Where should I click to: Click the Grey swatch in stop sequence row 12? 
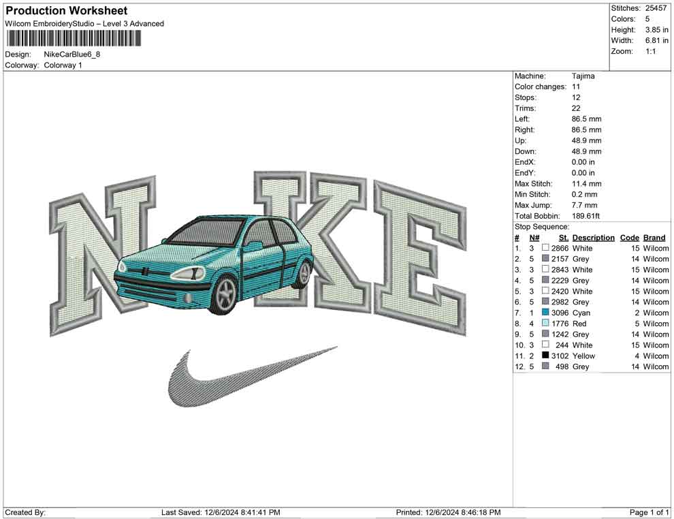[x=545, y=366]
